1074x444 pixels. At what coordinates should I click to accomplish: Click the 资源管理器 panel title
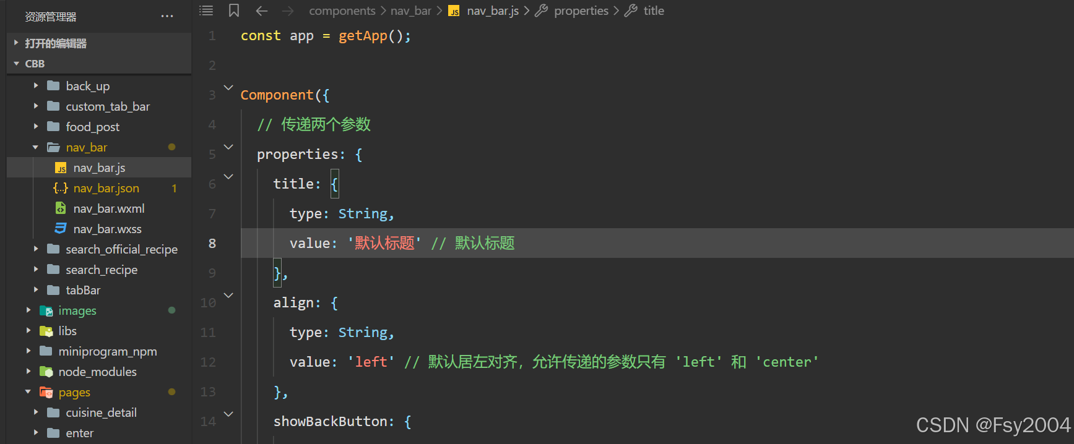pos(51,17)
